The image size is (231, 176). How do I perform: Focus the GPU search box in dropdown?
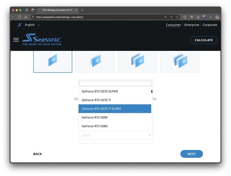pyautogui.click(x=115, y=84)
